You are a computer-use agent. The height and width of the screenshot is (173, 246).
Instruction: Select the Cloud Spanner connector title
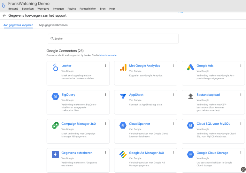[140, 124]
